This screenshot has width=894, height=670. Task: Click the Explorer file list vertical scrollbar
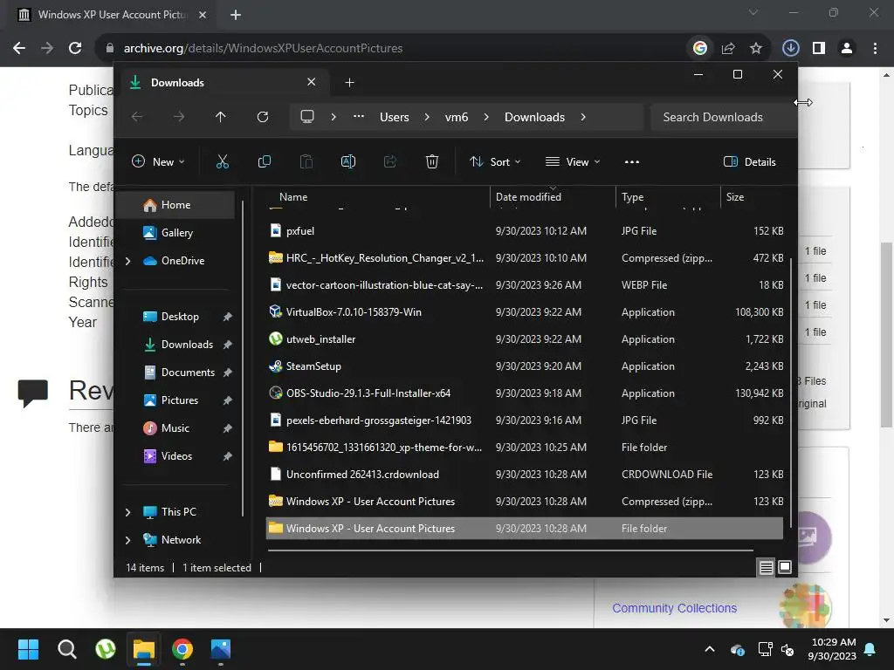coord(790,393)
